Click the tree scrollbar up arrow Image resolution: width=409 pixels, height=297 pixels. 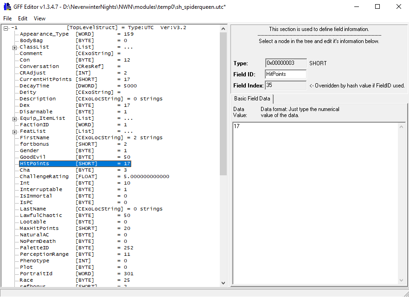(x=223, y=29)
